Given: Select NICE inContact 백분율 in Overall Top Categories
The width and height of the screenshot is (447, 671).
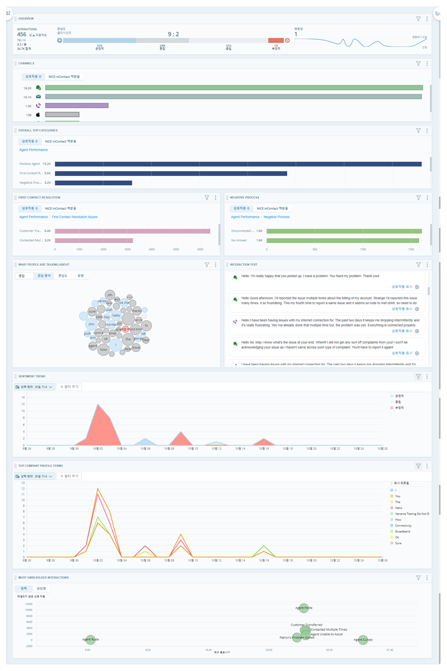Looking at the screenshot, I should [60, 141].
